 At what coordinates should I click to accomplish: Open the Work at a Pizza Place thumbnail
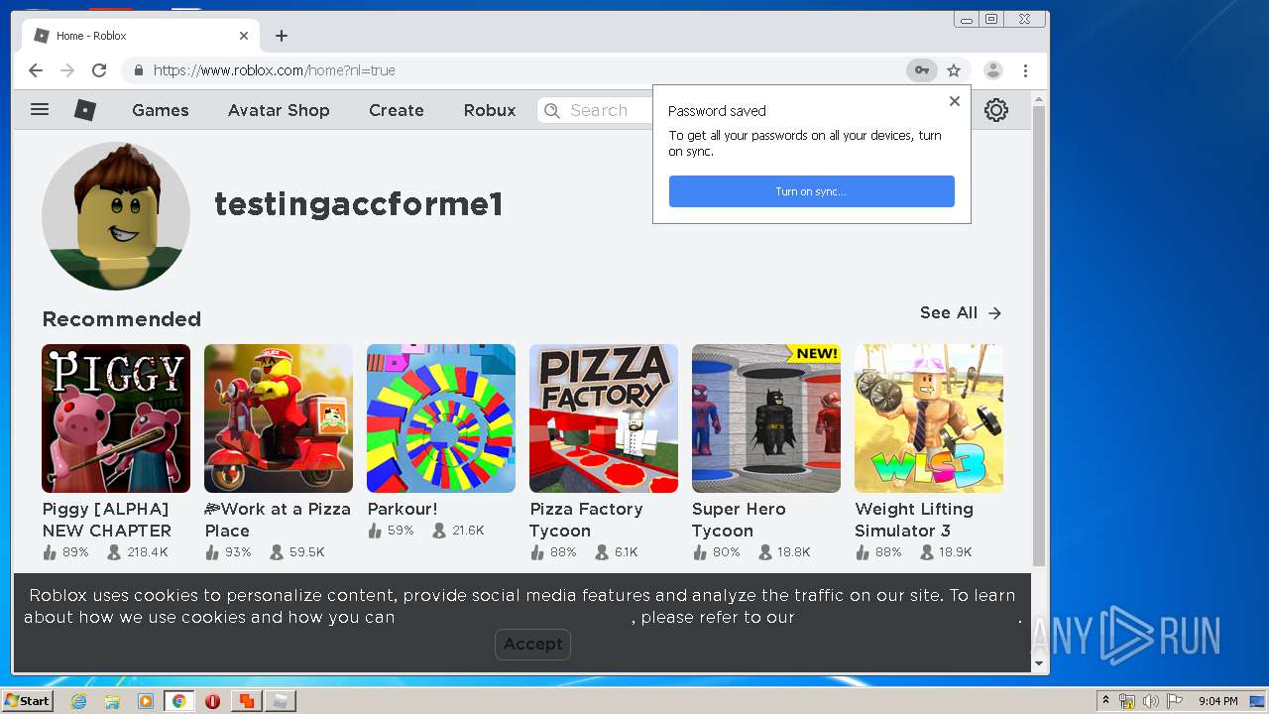(x=279, y=418)
